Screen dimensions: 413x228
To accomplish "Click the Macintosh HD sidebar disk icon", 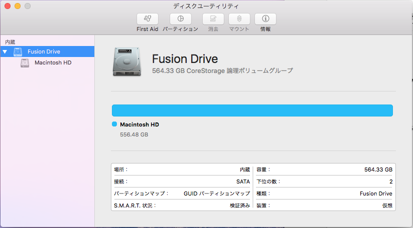I will [x=25, y=62].
